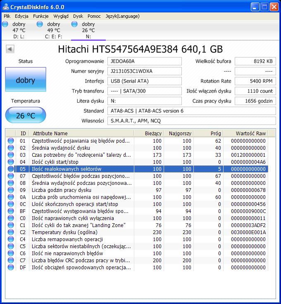281x304 pixels.
Task: Click status orb for attribute 0A
Action: coord(11,197)
